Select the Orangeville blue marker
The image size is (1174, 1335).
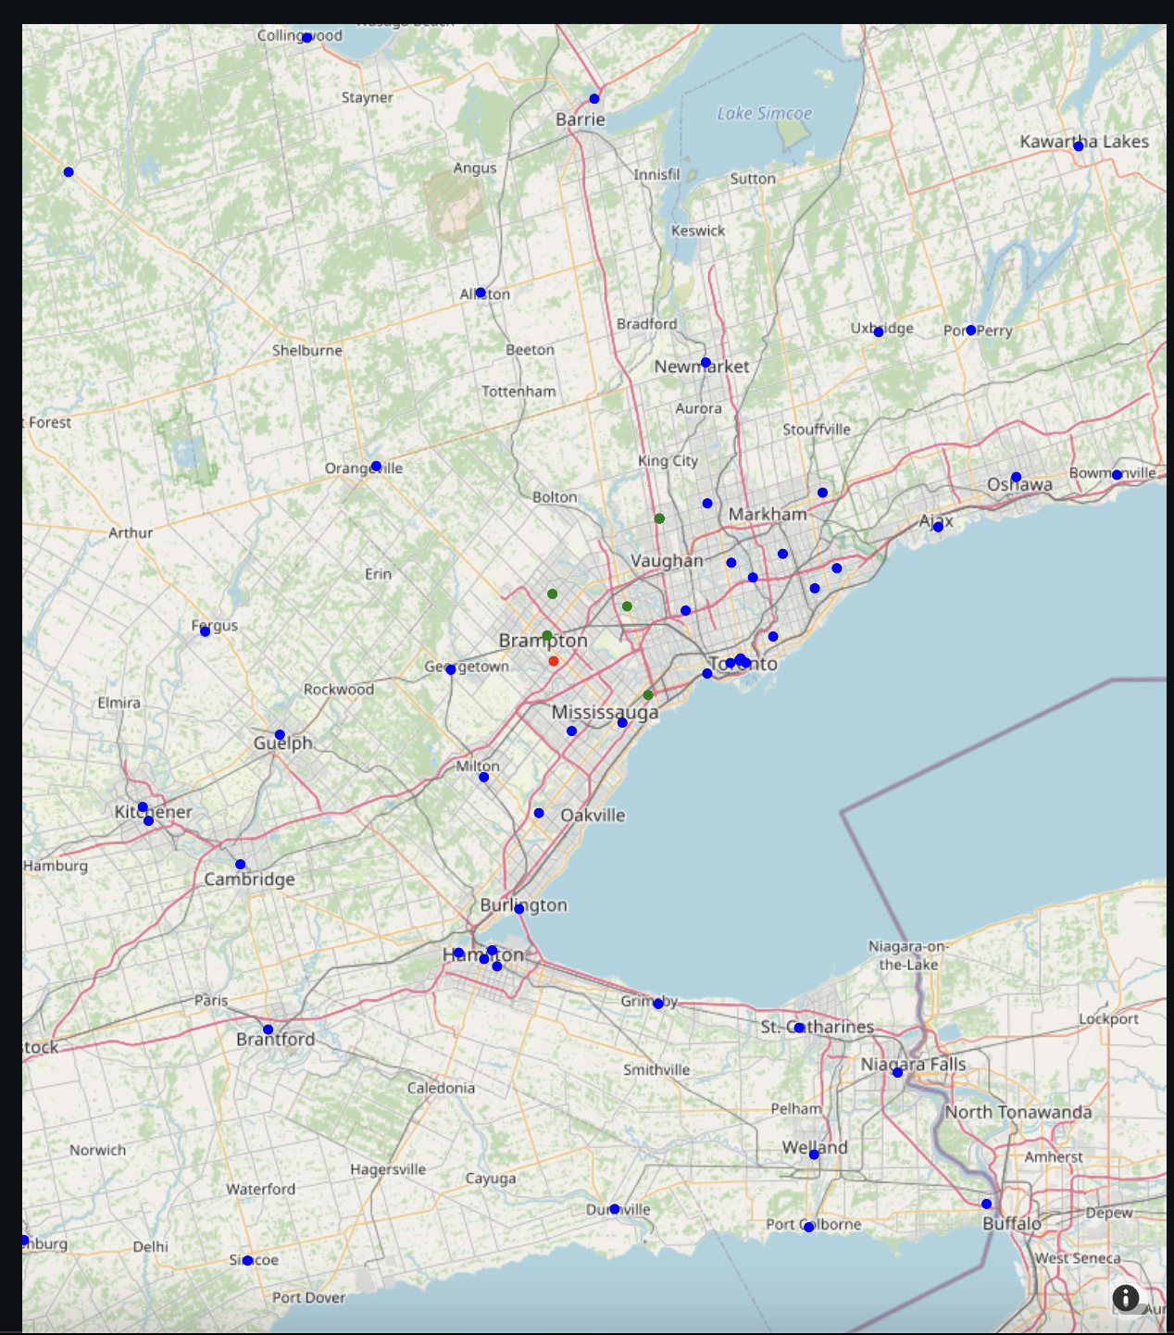(x=376, y=467)
